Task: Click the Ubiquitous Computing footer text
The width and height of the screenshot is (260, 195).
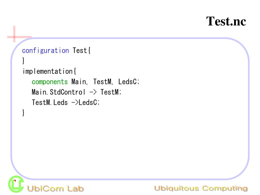Action: [201, 189]
